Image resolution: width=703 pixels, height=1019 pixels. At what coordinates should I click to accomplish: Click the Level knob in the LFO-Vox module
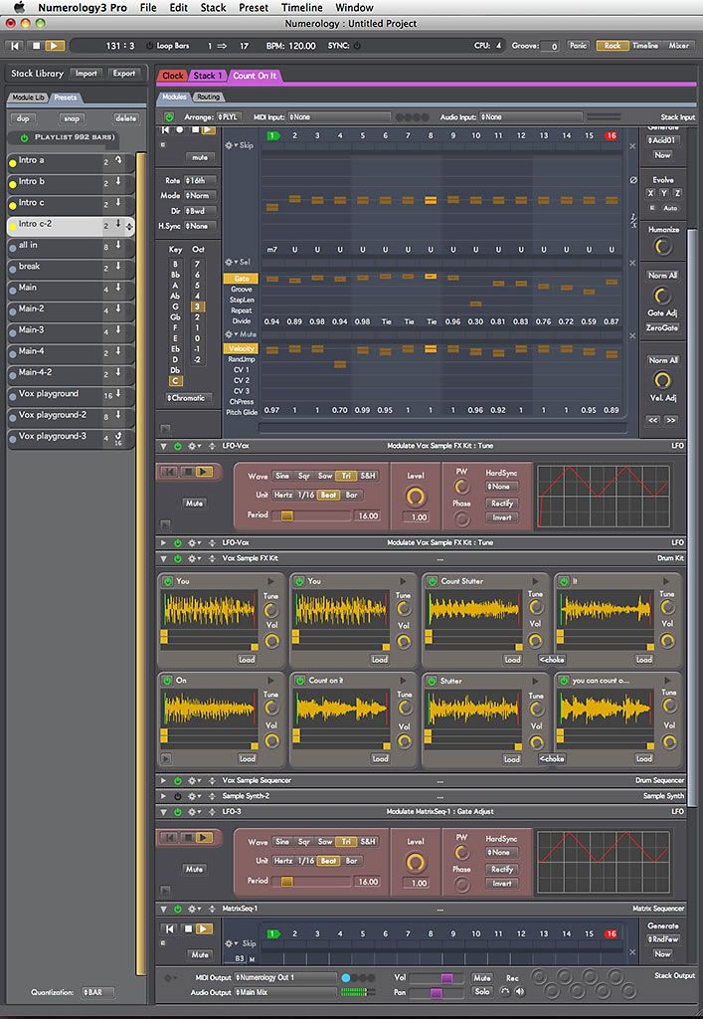click(x=416, y=498)
